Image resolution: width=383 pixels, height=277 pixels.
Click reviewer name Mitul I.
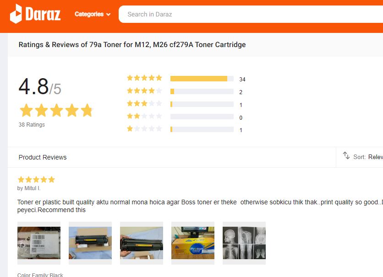pos(29,188)
